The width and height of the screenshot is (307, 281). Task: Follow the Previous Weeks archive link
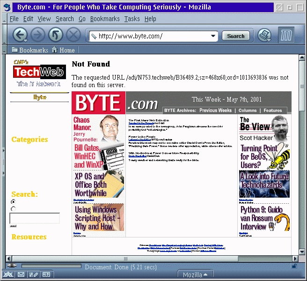pos(215,111)
